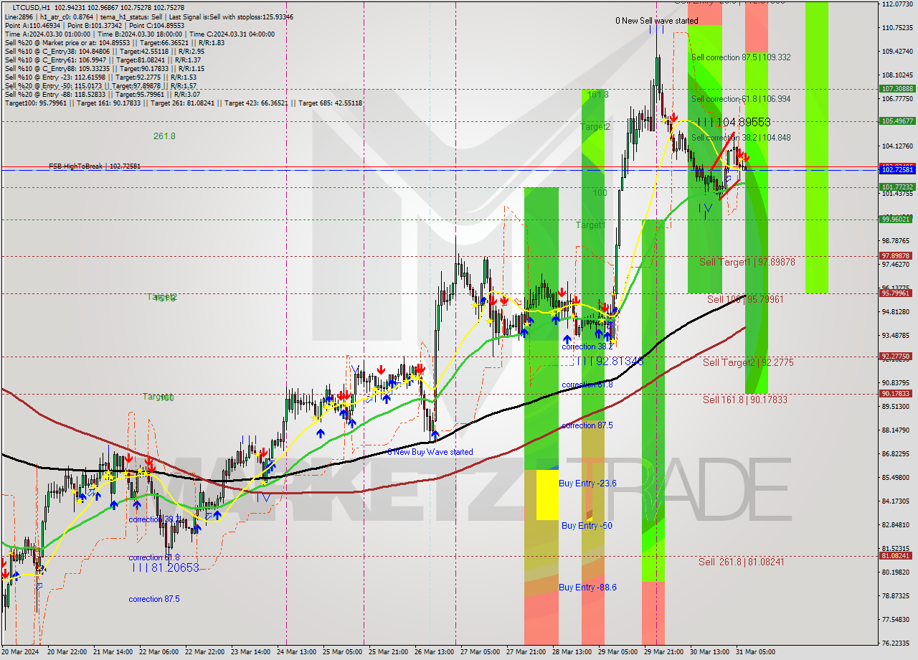Click the green 99.96021 price tag

tap(896, 220)
